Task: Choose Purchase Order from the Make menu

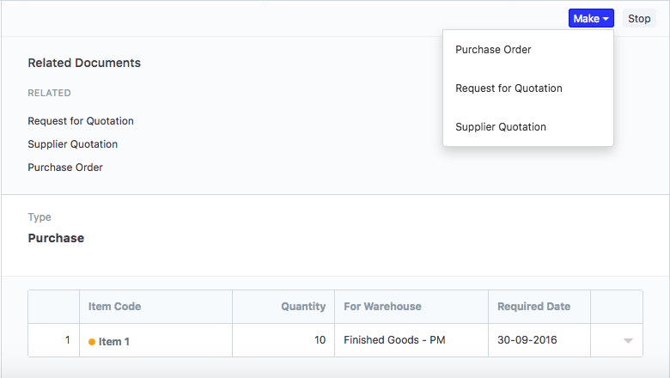Action: coord(493,50)
